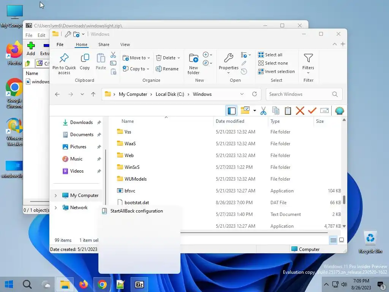Open the Edit menu in 7-Zip window

pos(41,35)
